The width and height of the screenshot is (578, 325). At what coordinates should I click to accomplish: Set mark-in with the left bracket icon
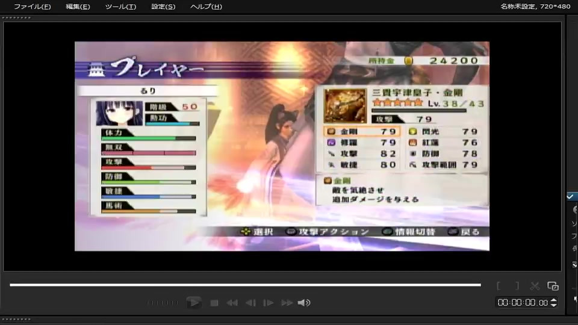point(499,286)
